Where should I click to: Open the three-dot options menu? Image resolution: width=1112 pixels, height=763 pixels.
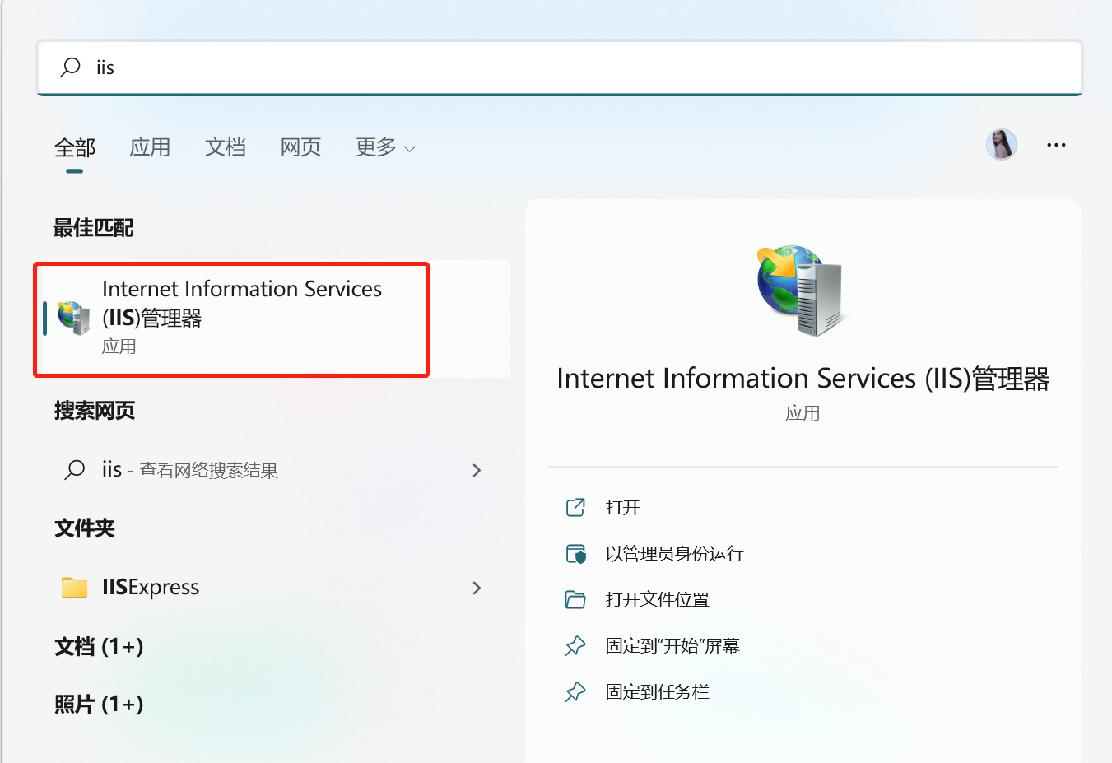(1056, 145)
